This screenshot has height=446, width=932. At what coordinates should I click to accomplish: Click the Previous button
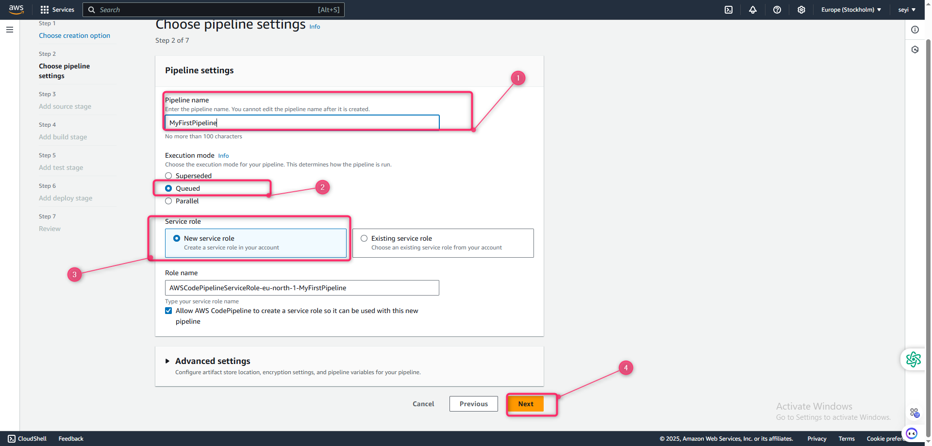coord(474,404)
